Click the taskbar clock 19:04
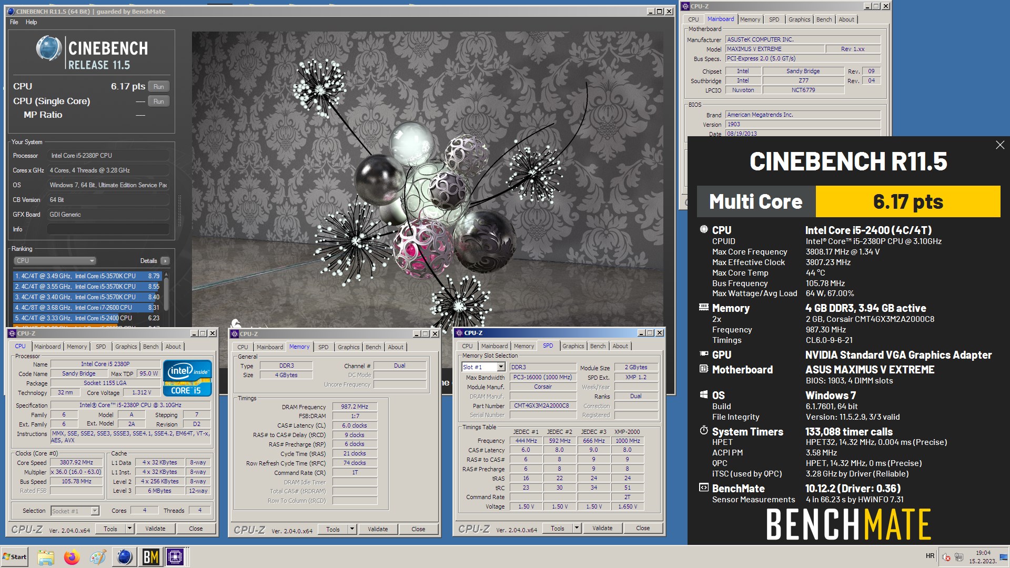The width and height of the screenshot is (1010, 568). tap(983, 553)
